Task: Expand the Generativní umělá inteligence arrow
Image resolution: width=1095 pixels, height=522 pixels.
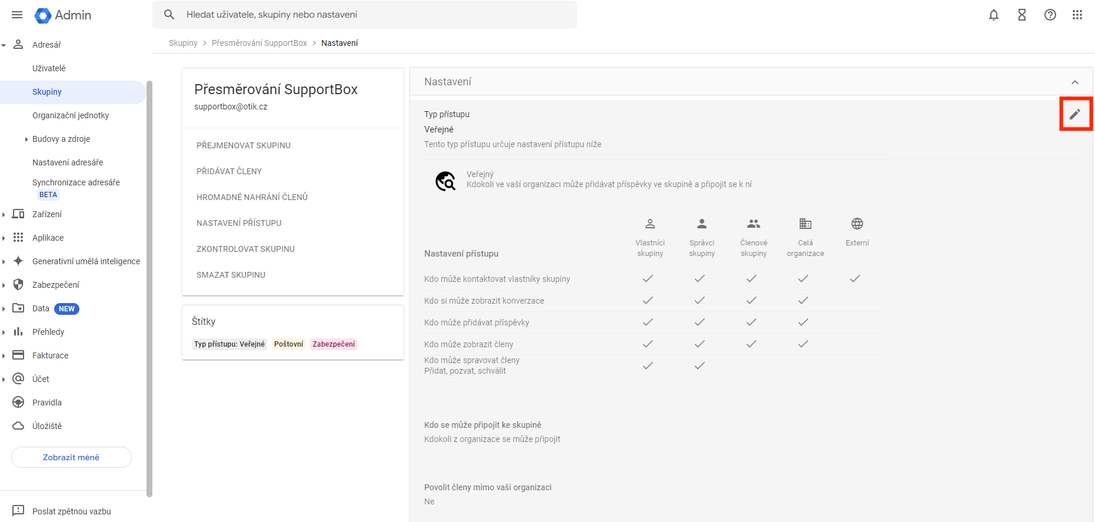Action: (x=4, y=262)
